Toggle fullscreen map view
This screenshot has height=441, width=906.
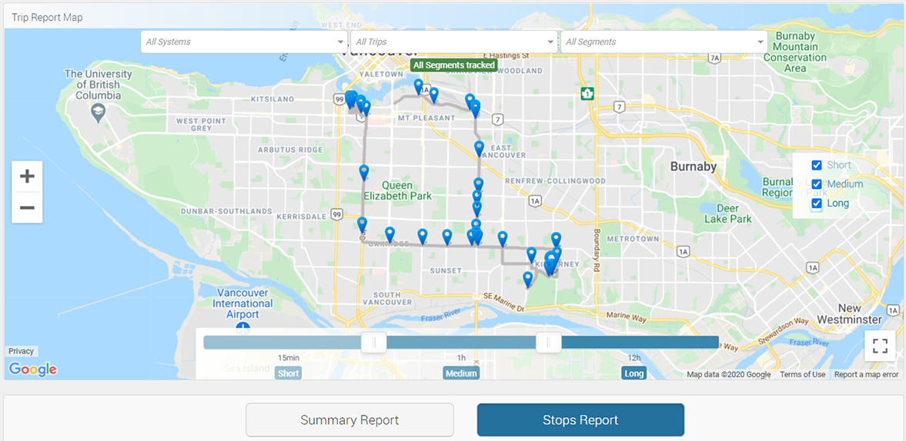[880, 346]
